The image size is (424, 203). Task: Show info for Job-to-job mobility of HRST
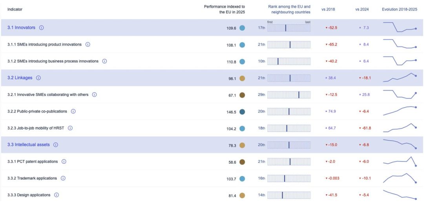coord(70,128)
